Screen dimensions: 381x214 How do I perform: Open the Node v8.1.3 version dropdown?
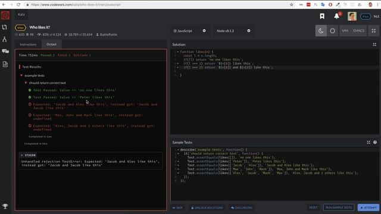coord(233,31)
